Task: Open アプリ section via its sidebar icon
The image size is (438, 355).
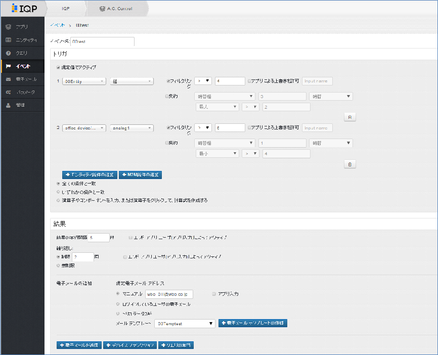Action: [8, 27]
